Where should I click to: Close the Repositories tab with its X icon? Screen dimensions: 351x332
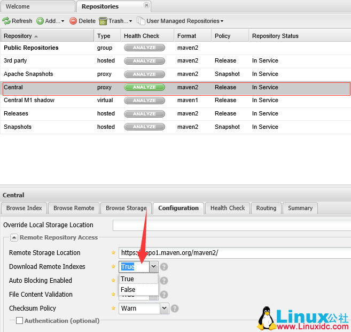146,5
